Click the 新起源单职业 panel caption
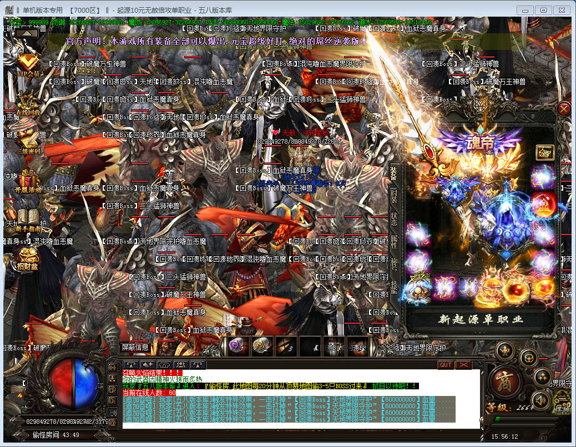576x447 pixels. (481, 319)
